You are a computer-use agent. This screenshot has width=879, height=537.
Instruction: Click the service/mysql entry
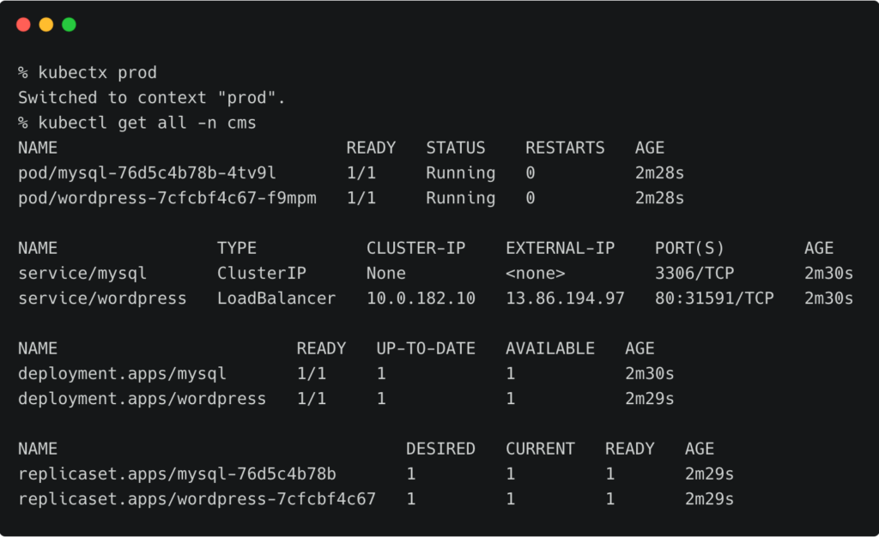82,274
